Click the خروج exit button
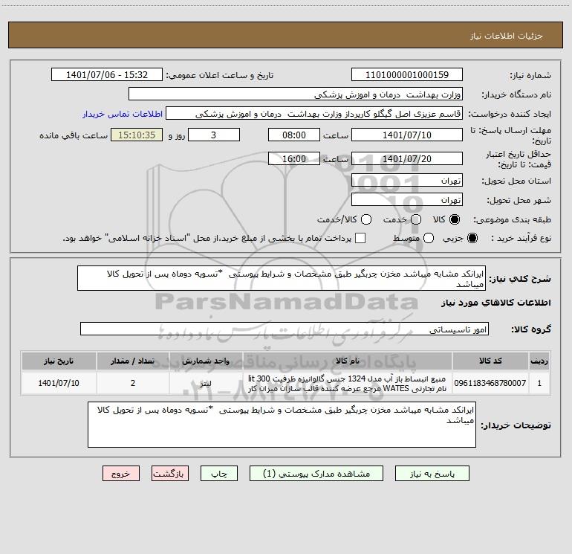 point(121,474)
